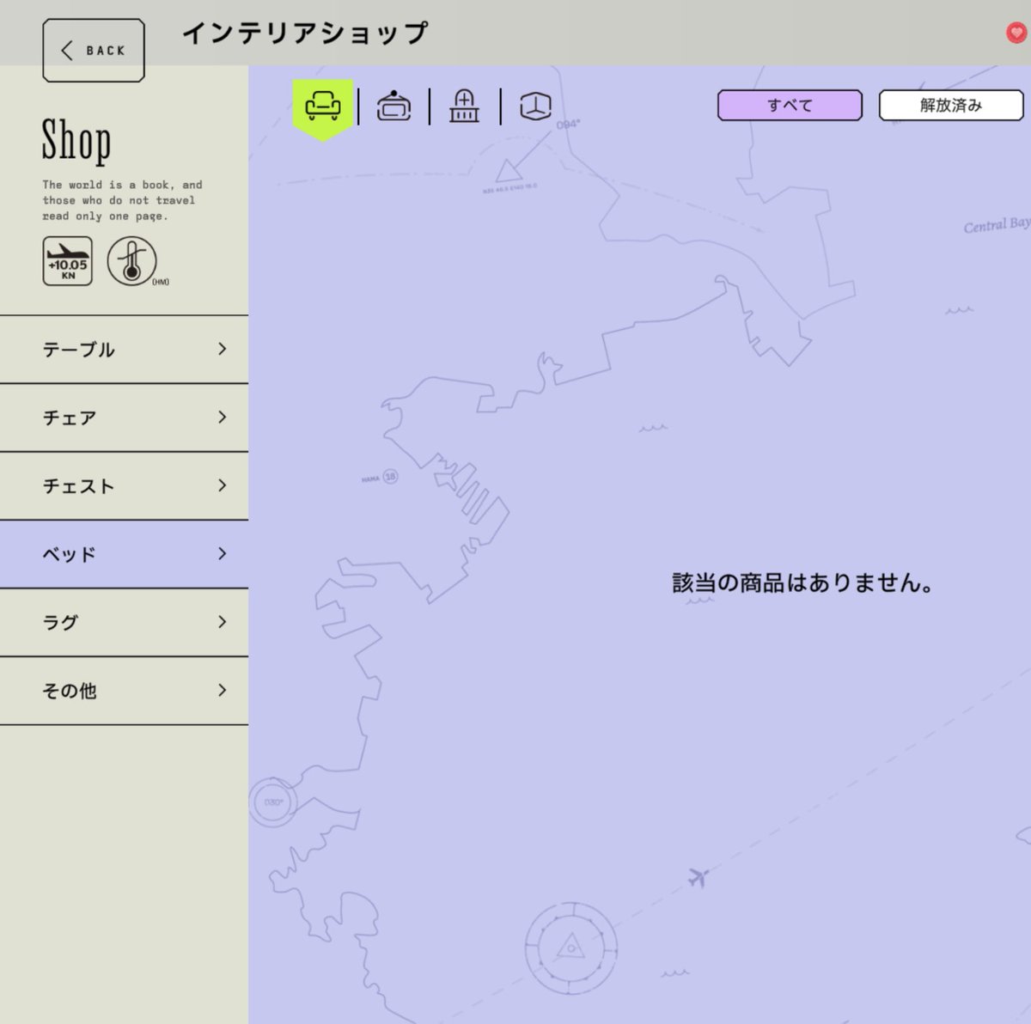Expand テーブル using its chevron arrow
This screenshot has width=1031, height=1024.
pos(223,349)
